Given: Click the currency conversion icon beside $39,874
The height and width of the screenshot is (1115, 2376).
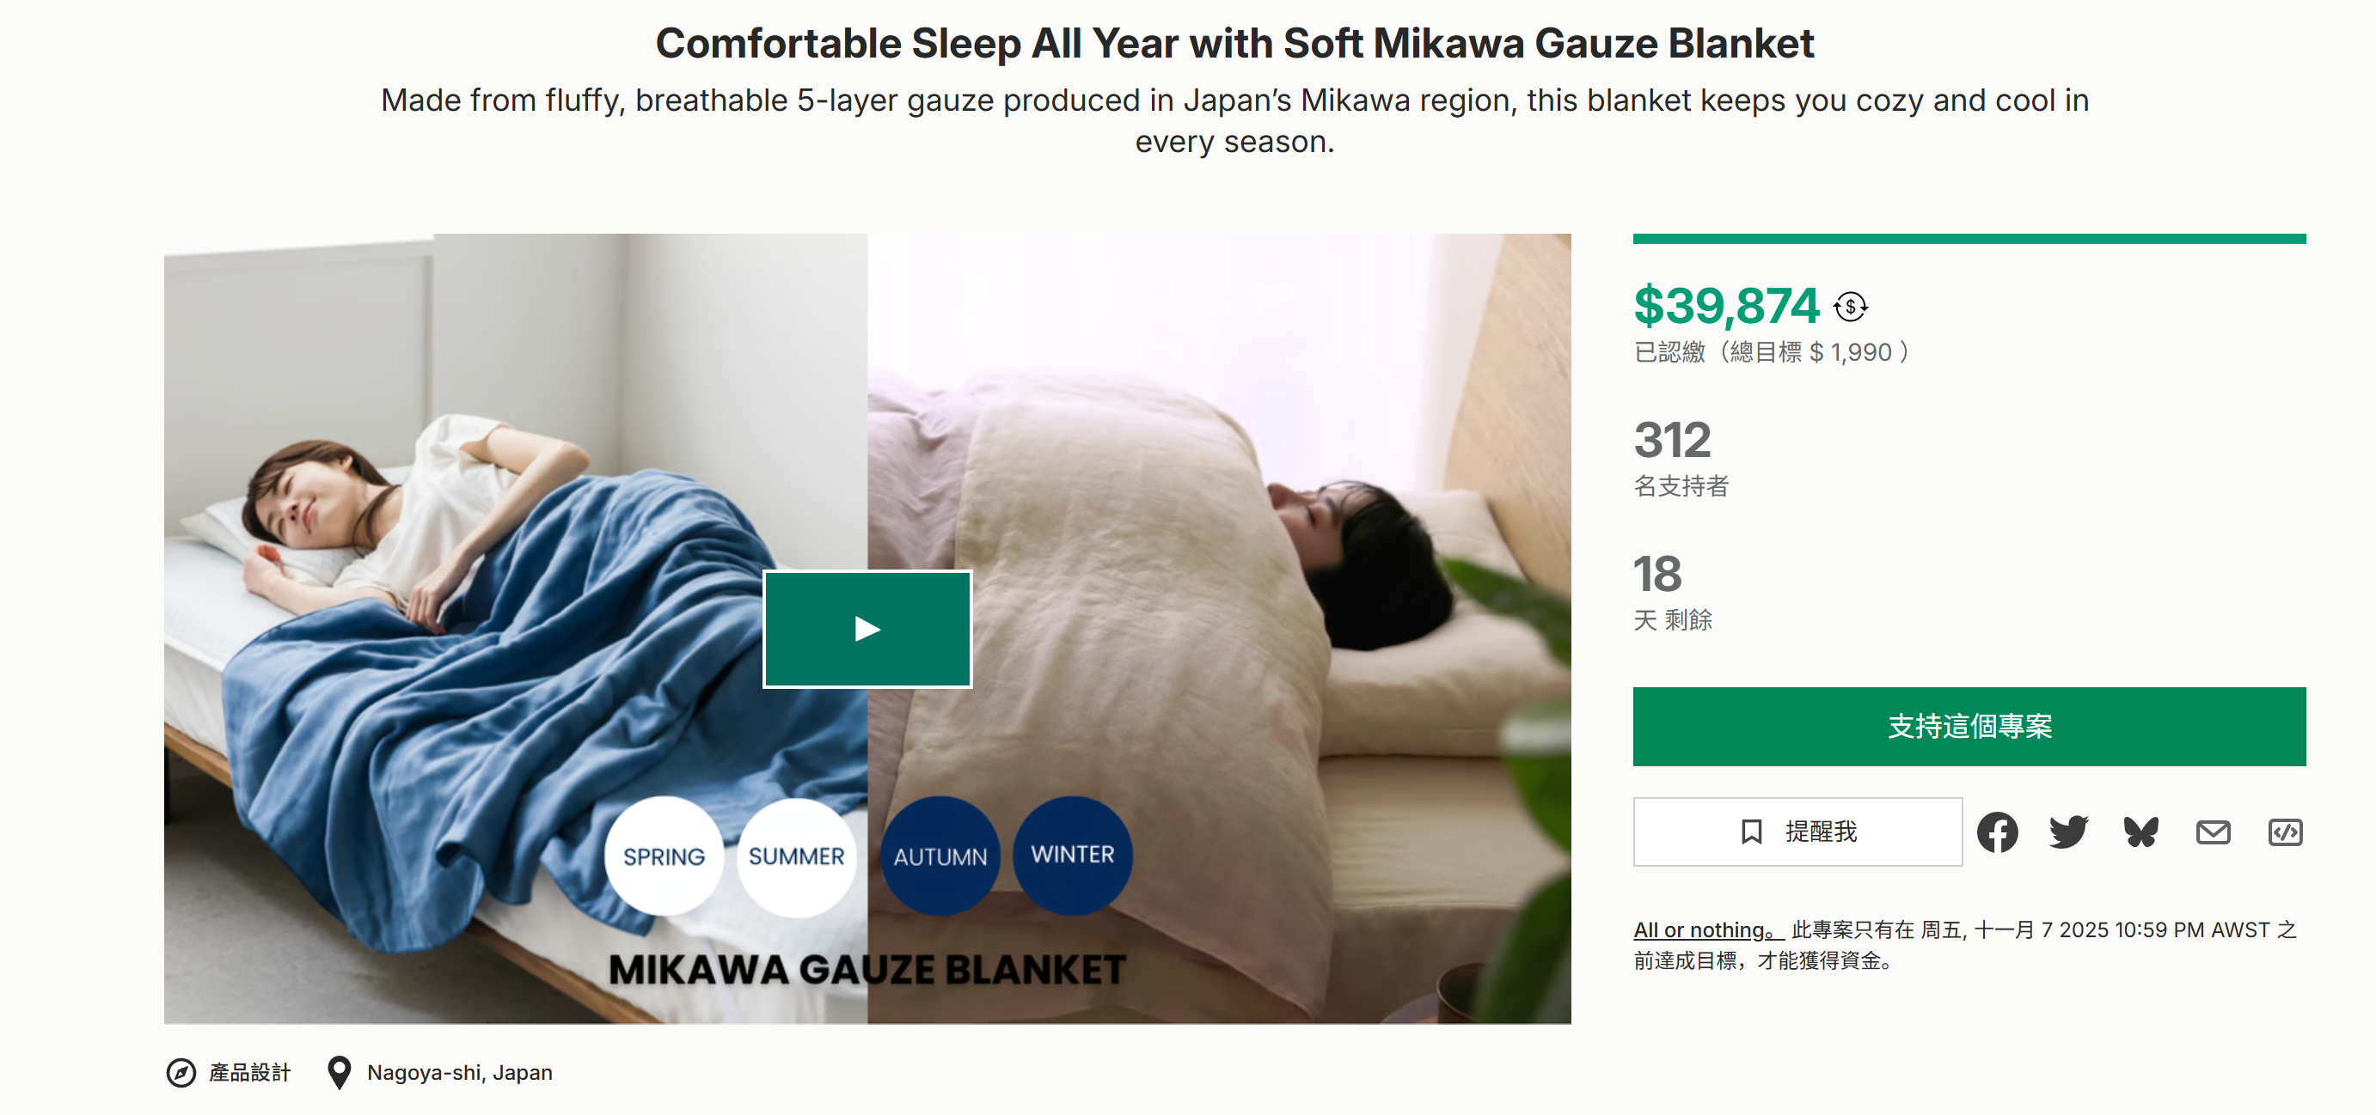Looking at the screenshot, I should point(1850,307).
